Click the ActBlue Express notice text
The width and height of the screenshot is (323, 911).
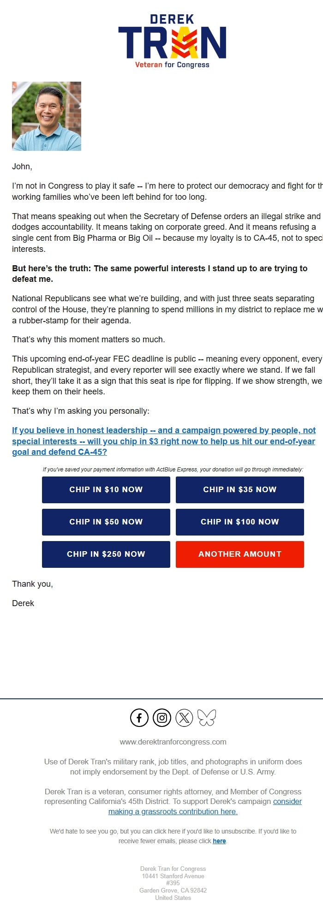click(172, 469)
